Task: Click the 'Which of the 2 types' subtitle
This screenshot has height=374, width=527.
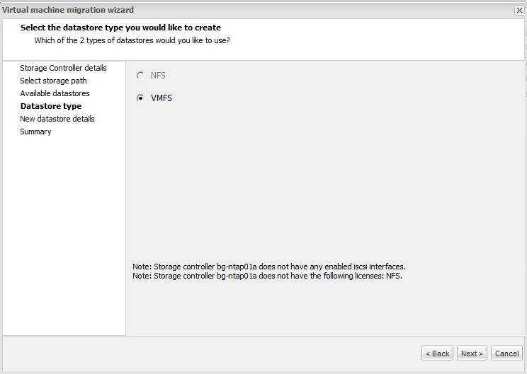Action: click(x=132, y=40)
